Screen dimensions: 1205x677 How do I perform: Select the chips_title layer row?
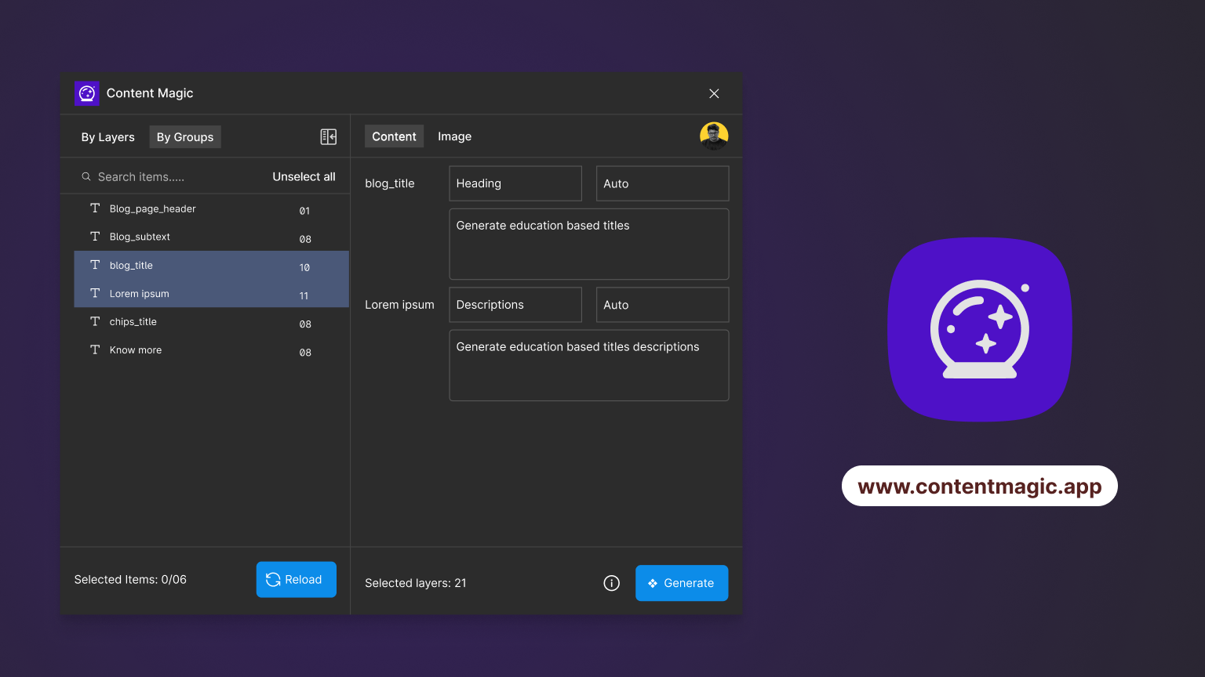(x=212, y=321)
